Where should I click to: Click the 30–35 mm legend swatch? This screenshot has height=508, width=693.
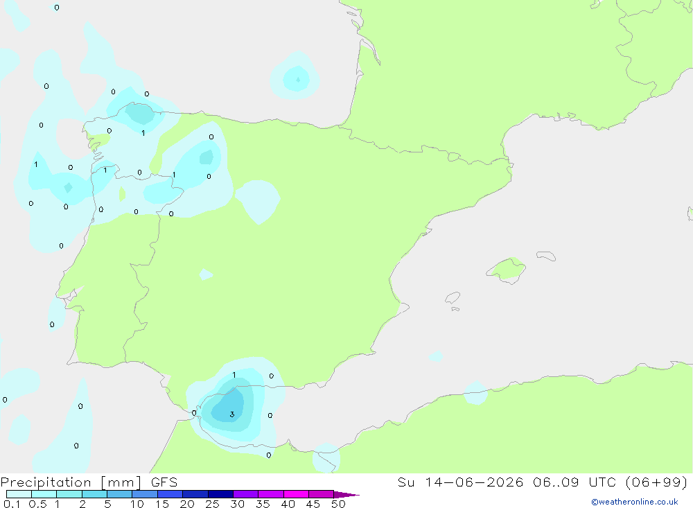pos(246,494)
